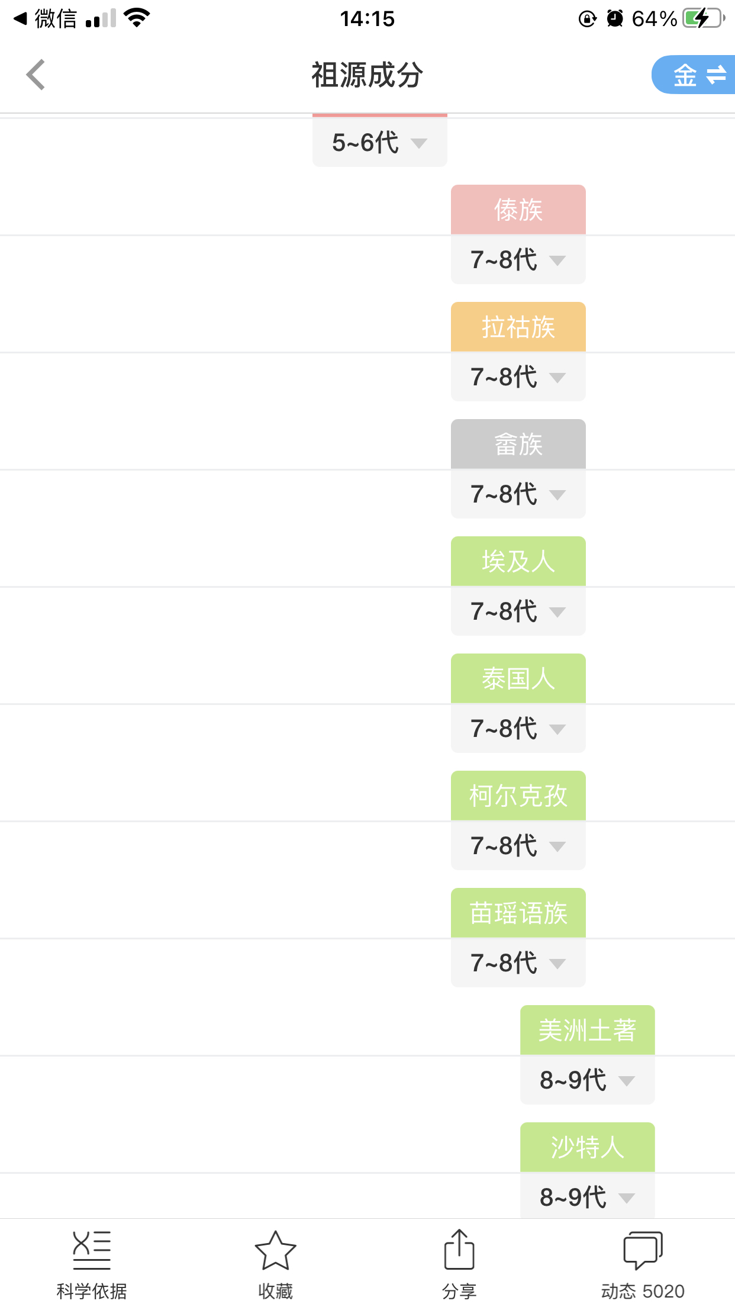
Task: Expand 7~8代 dropdown under 傣族
Action: [518, 259]
